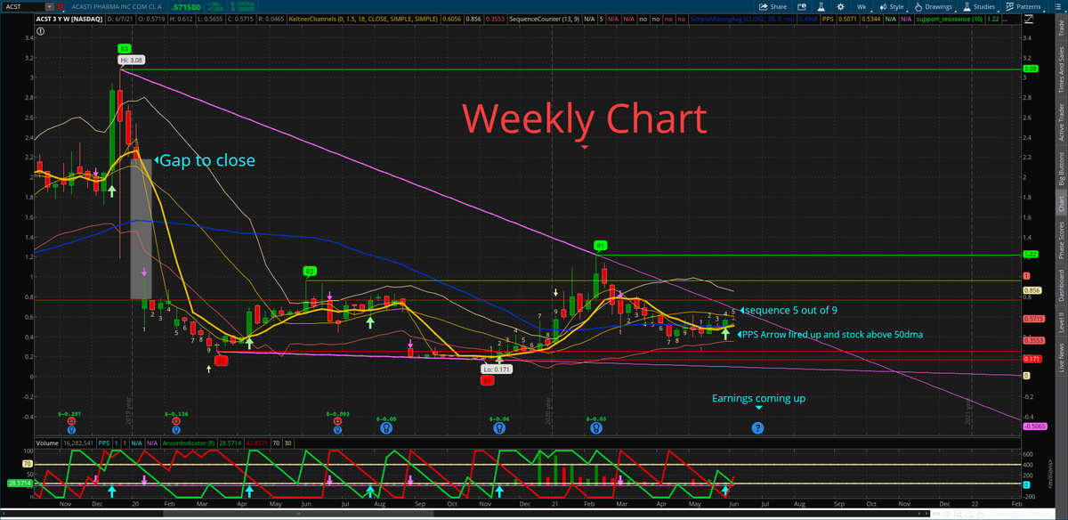Select the Chart sidebar tab

click(x=1060, y=203)
